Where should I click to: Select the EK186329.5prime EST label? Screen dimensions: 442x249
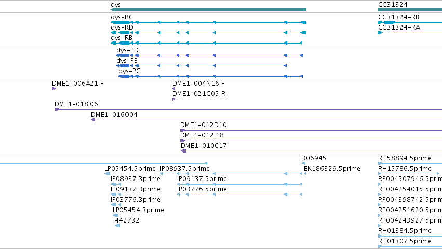(332, 169)
